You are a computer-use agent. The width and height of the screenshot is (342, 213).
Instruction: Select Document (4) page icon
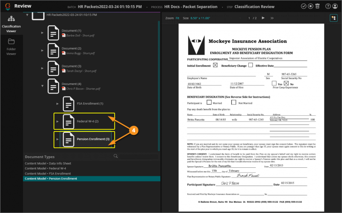click(53, 86)
